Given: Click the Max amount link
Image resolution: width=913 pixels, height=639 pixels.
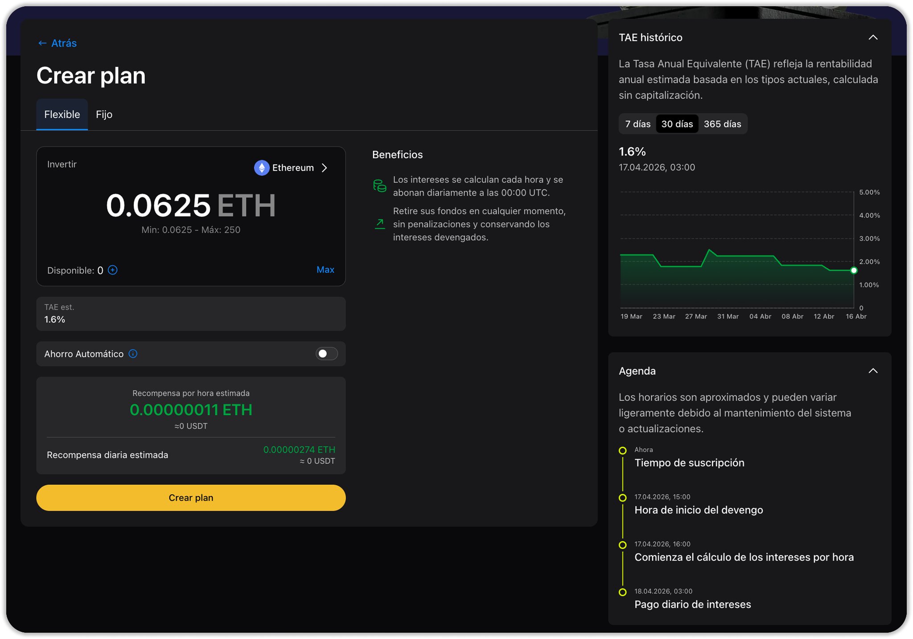Looking at the screenshot, I should [325, 270].
